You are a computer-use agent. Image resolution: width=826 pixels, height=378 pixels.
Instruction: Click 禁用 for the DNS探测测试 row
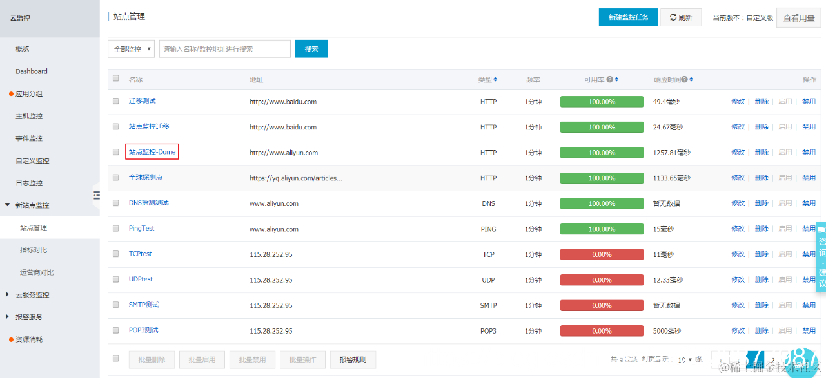click(x=809, y=203)
